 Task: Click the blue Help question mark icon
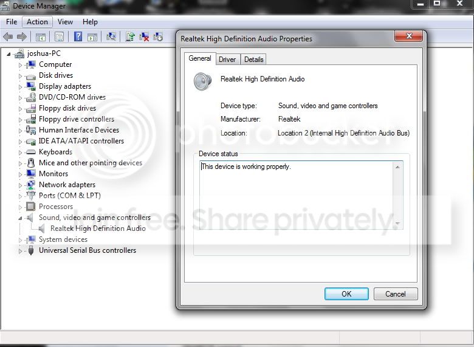pyautogui.click(x=78, y=36)
